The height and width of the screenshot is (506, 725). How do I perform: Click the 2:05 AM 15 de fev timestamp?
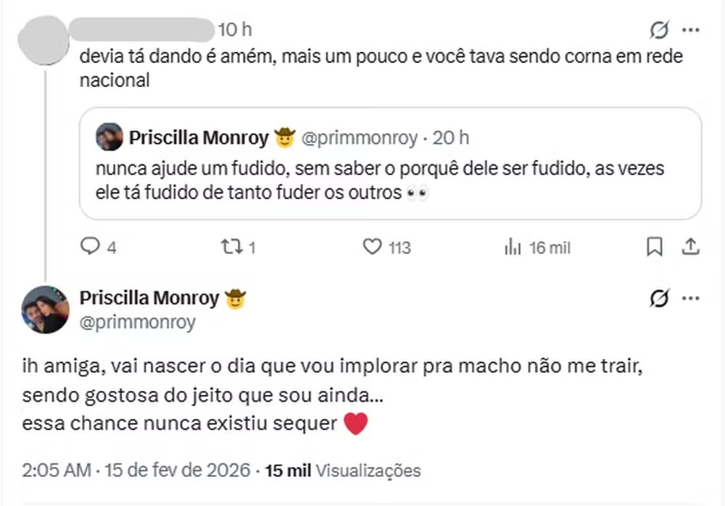point(136,471)
